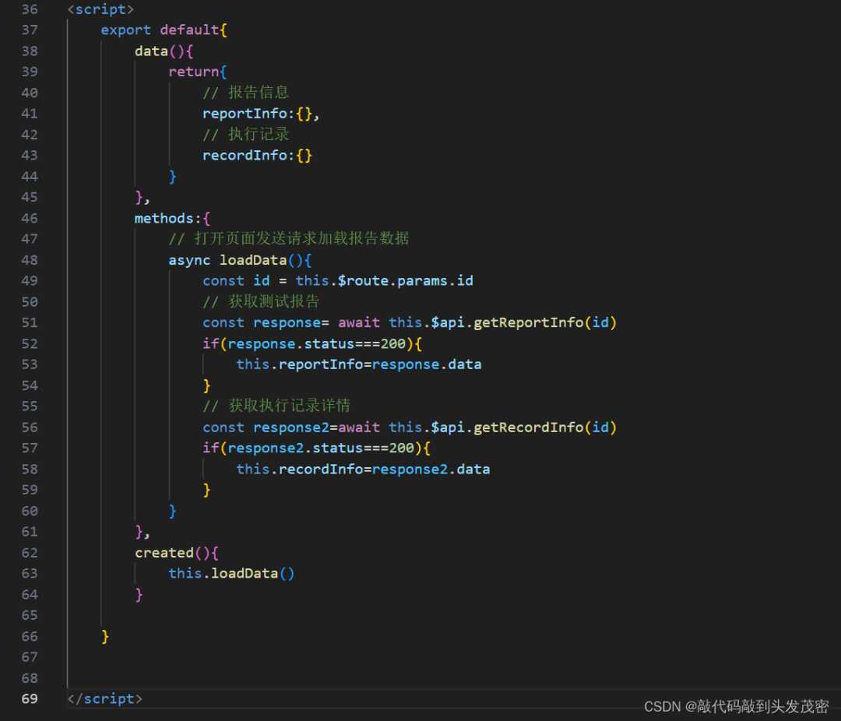Click 'this.recordInfo=response2.data' on line 58

[x=363, y=470]
